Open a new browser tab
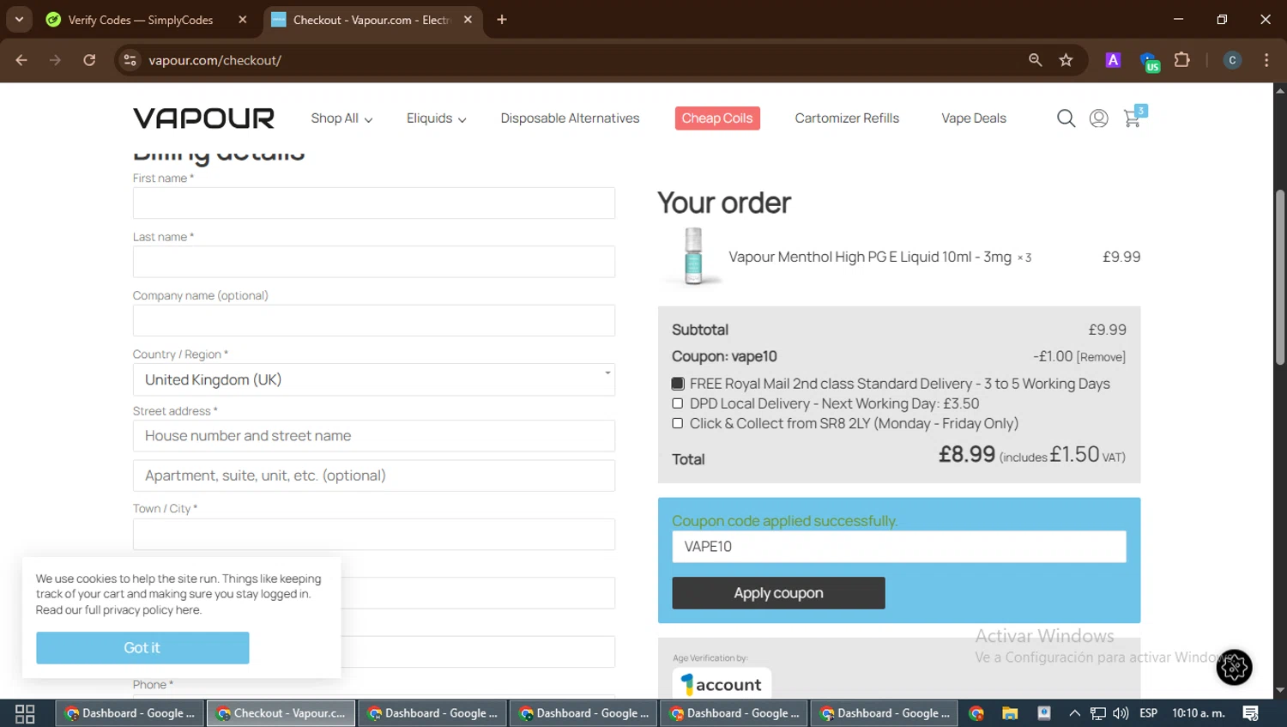Viewport: 1287px width, 727px height. [x=502, y=20]
